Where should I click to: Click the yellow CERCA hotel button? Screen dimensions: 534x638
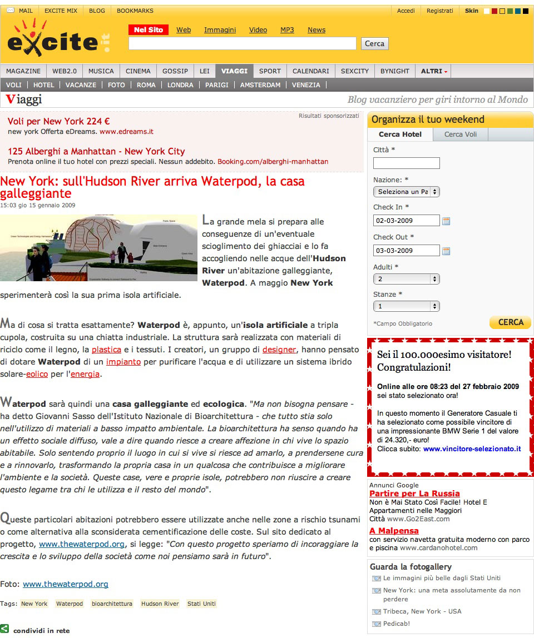tap(511, 322)
